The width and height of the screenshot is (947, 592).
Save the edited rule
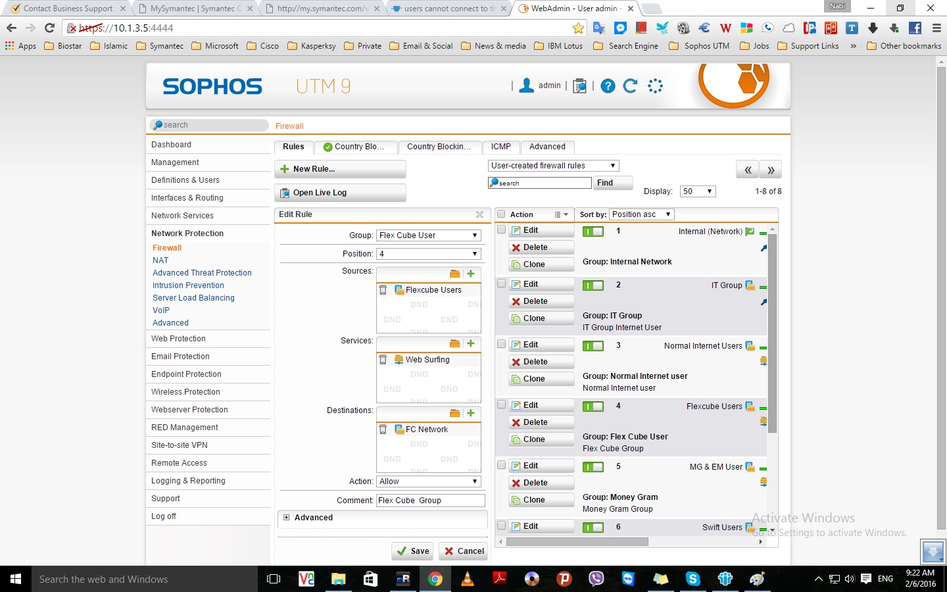413,551
